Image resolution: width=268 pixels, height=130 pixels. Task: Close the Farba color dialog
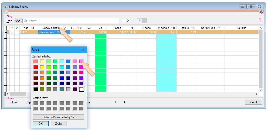pyautogui.click(x=83, y=50)
